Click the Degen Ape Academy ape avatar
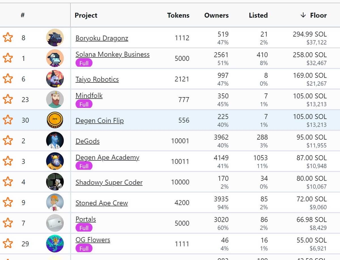The height and width of the screenshot is (260, 340). pos(55,161)
